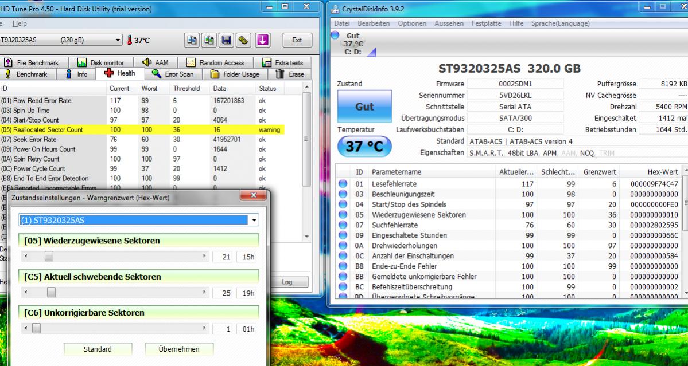Click the [05] Wiederzugewiesene Sektoren slider thumb
Image resolution: width=688 pixels, height=366 pixels.
pos(49,257)
